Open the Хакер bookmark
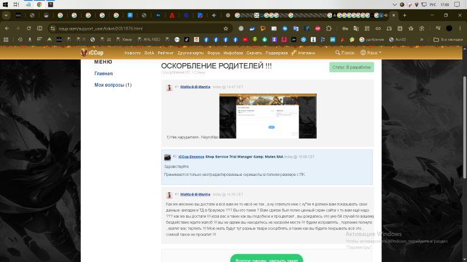The width and height of the screenshot is (467, 262). 125,39
